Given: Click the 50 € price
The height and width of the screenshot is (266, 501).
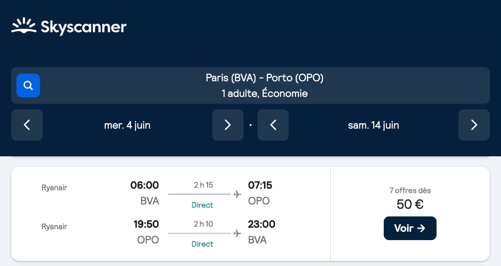Looking at the screenshot, I should pyautogui.click(x=410, y=205).
